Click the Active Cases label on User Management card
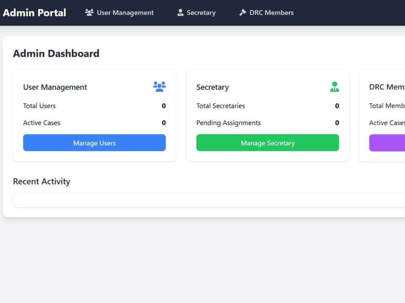This screenshot has width=405, height=303. (x=42, y=123)
